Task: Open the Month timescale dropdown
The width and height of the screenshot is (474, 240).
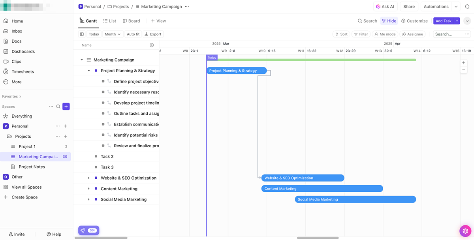Action: point(112,34)
